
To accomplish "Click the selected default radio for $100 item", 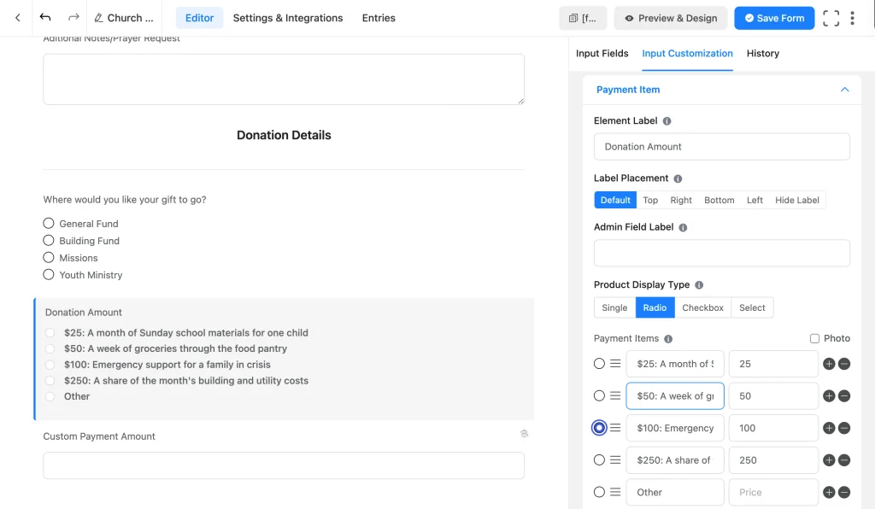I will 599,428.
